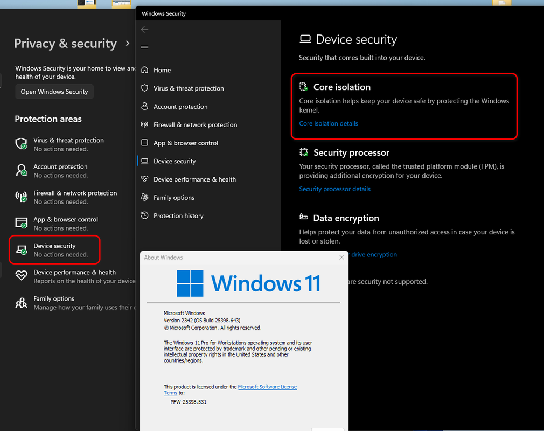544x431 pixels.
Task: Select Virus & threat protection shield icon
Action: pos(145,88)
